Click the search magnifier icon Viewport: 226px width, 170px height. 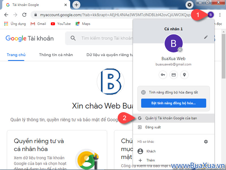[x=73, y=38]
